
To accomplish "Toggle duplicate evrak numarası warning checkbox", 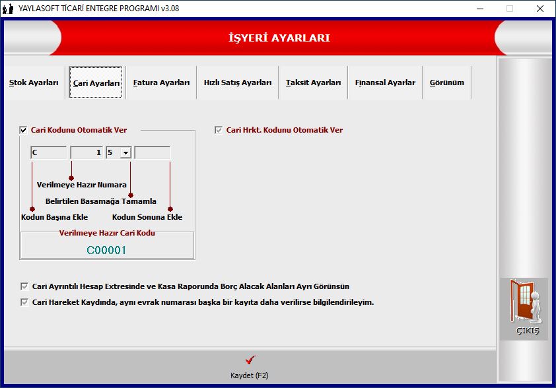I will click(24, 302).
